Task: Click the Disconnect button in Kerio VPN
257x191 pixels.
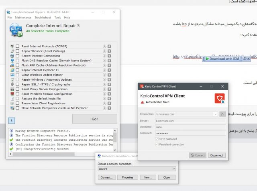Action: [216, 155]
